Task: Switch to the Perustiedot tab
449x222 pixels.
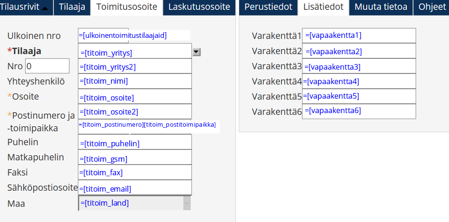Action: (268, 7)
